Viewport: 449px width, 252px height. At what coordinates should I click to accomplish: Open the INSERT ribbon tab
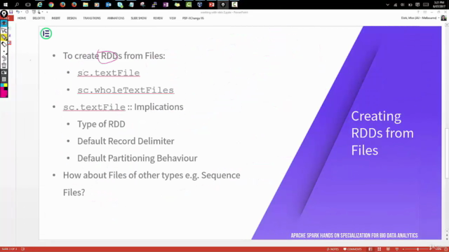[x=56, y=18]
